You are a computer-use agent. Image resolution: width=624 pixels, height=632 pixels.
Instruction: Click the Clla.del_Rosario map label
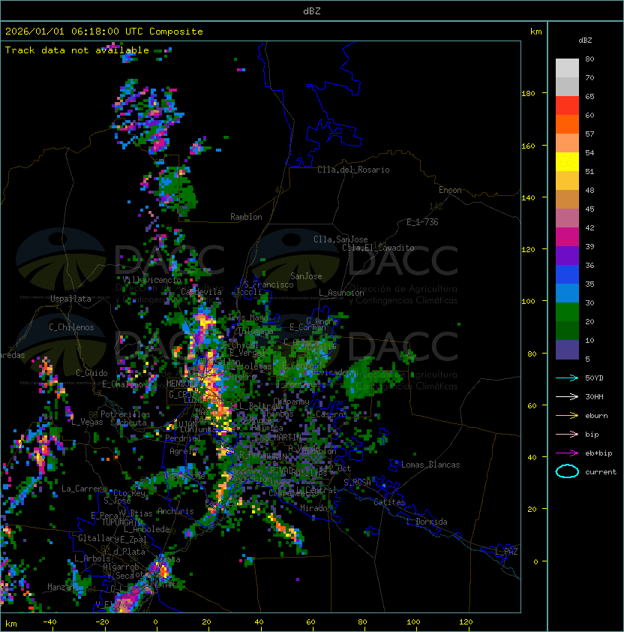pos(353,170)
